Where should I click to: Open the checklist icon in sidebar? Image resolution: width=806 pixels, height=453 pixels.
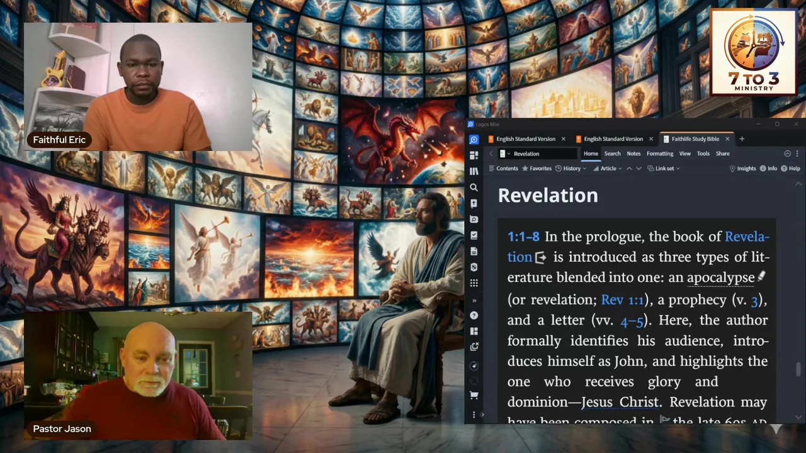pos(474,235)
